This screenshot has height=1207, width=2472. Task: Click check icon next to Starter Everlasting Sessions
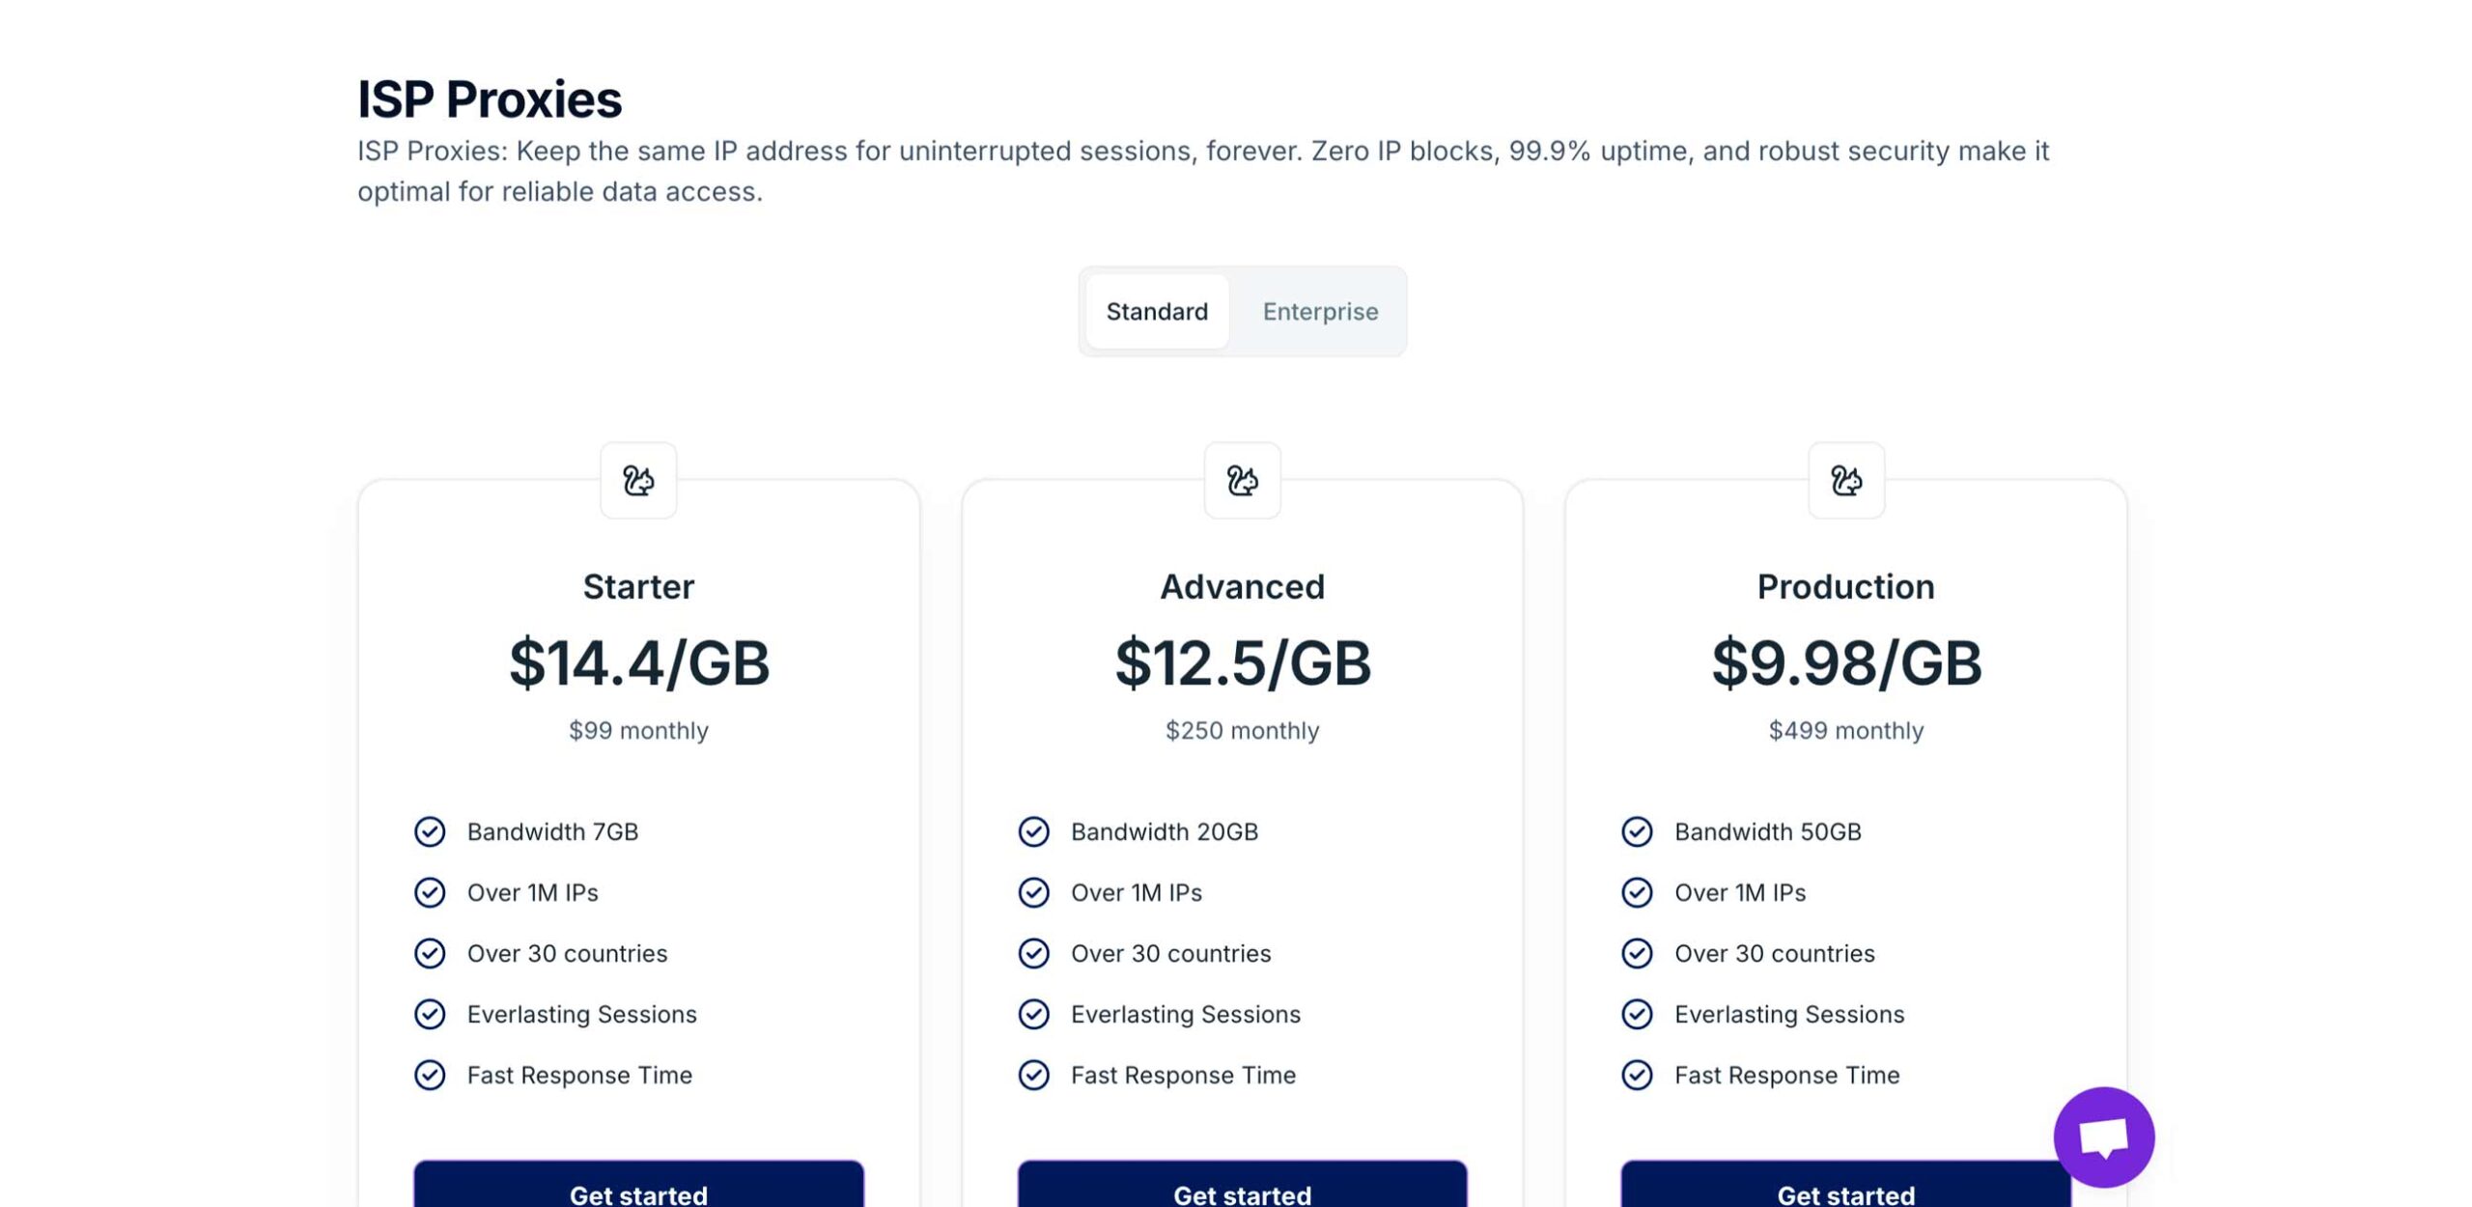(430, 1014)
